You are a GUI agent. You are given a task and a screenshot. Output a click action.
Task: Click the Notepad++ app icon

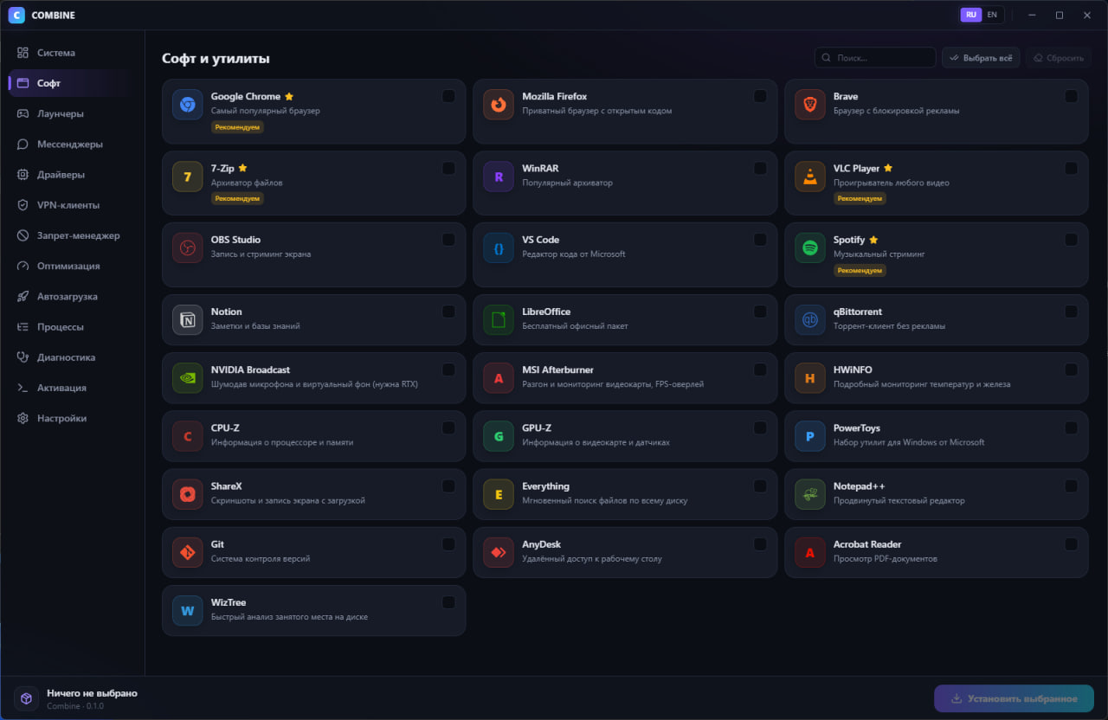pyautogui.click(x=810, y=494)
